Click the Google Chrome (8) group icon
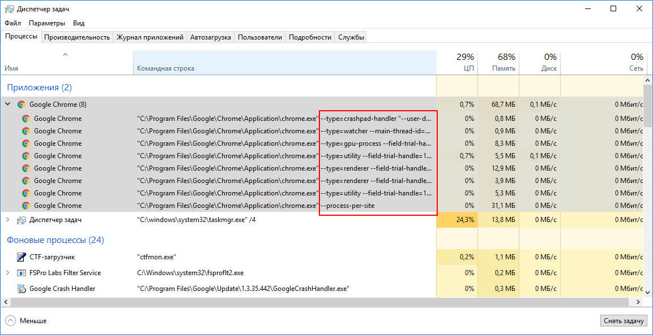Image resolution: width=653 pixels, height=335 pixels. pyautogui.click(x=22, y=105)
